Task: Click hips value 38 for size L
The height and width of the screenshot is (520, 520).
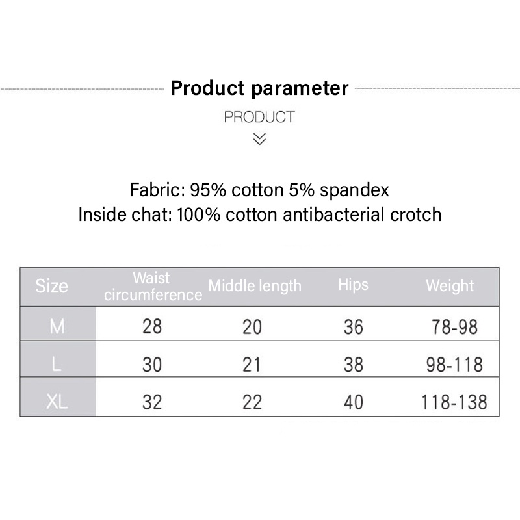Action: point(354,365)
